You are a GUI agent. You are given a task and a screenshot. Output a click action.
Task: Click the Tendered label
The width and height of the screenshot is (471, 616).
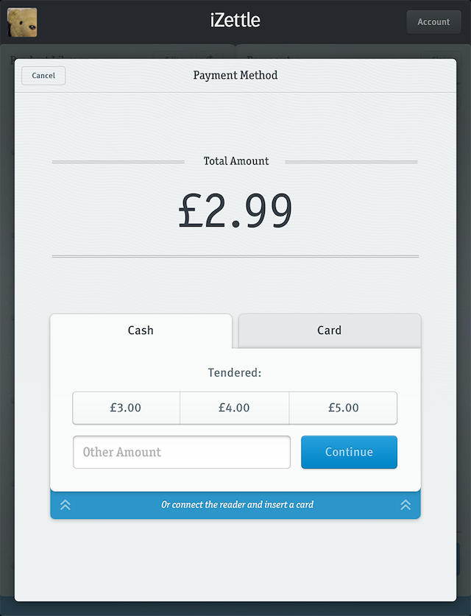[x=235, y=373]
